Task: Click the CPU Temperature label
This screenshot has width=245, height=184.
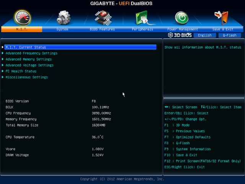Action: (x=20, y=137)
